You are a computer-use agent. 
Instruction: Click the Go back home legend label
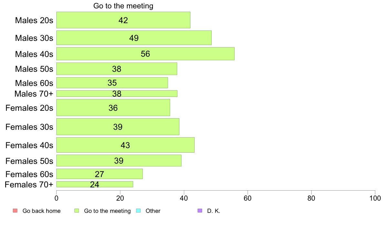point(41,211)
